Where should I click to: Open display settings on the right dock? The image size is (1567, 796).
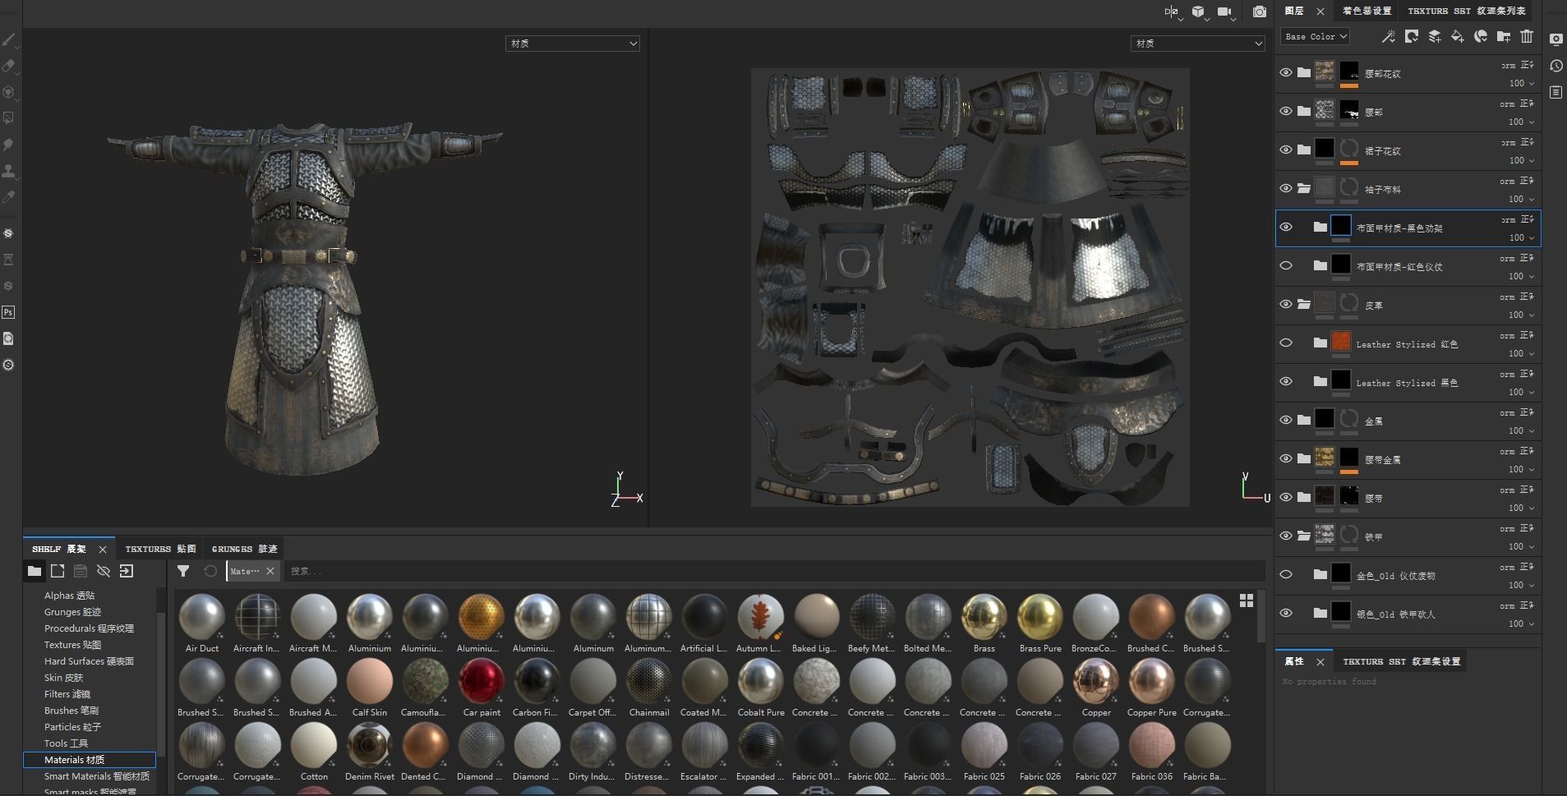1555,39
